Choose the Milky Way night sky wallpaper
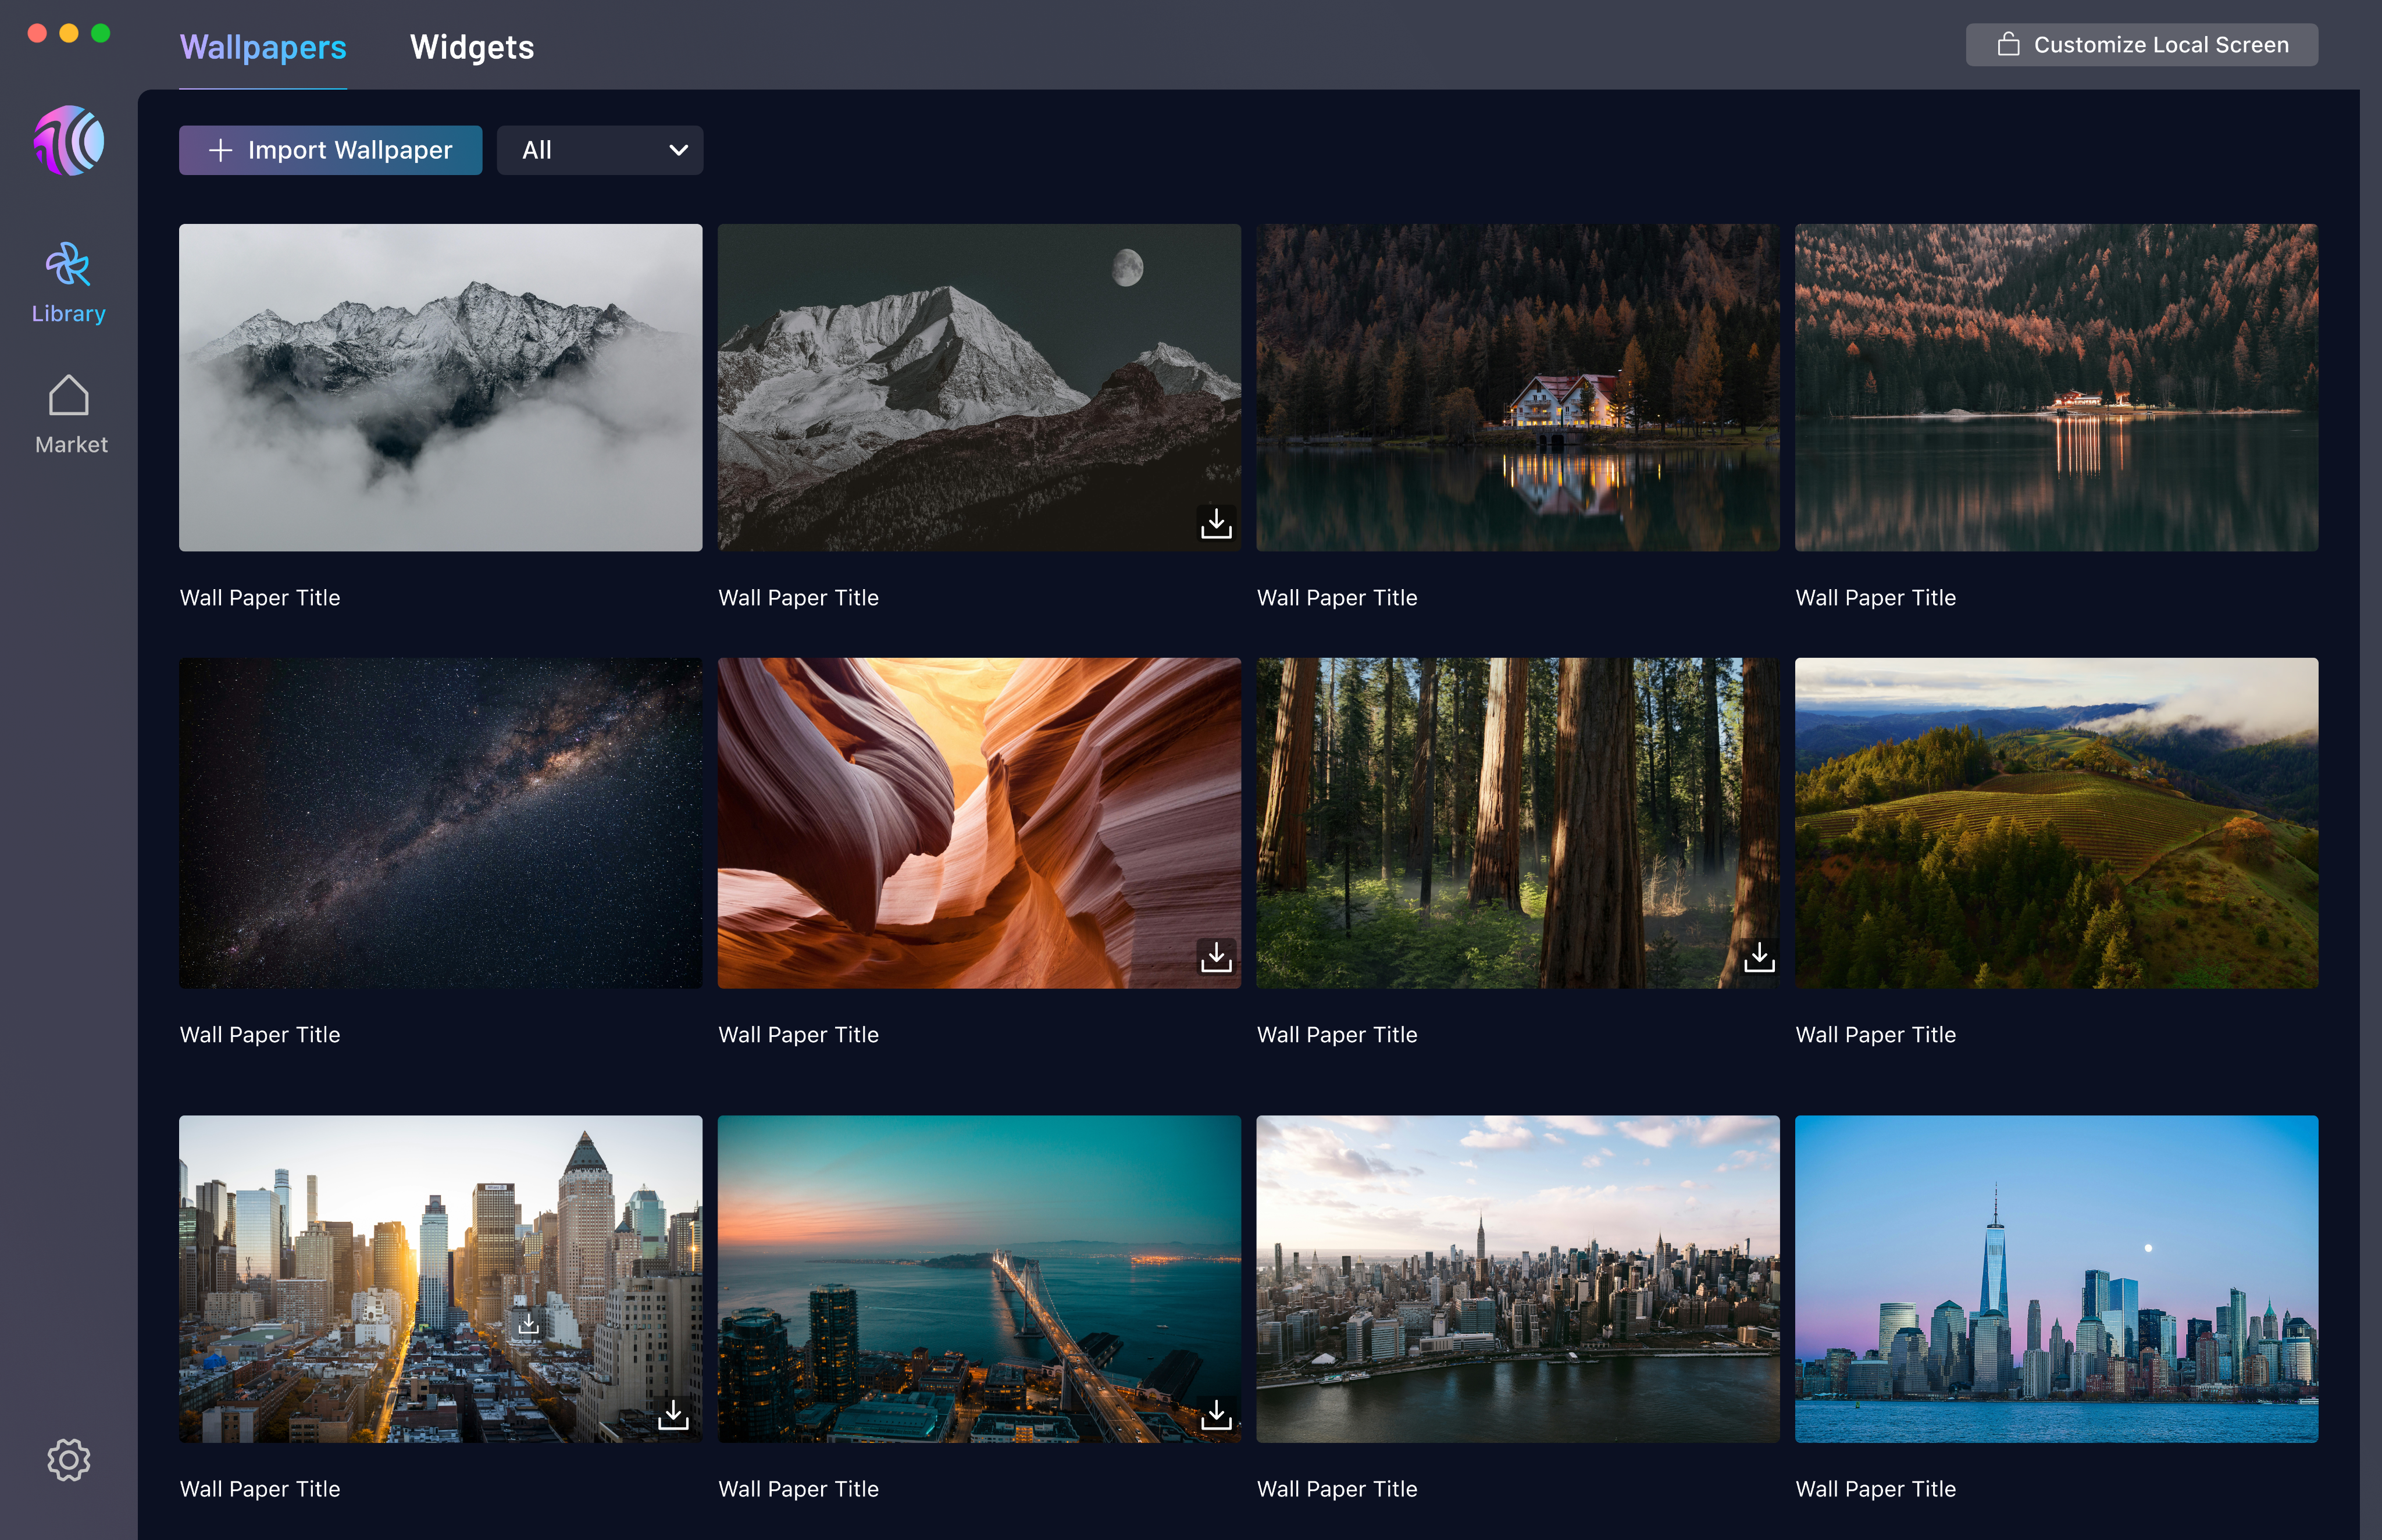2382x1540 pixels. coord(440,822)
